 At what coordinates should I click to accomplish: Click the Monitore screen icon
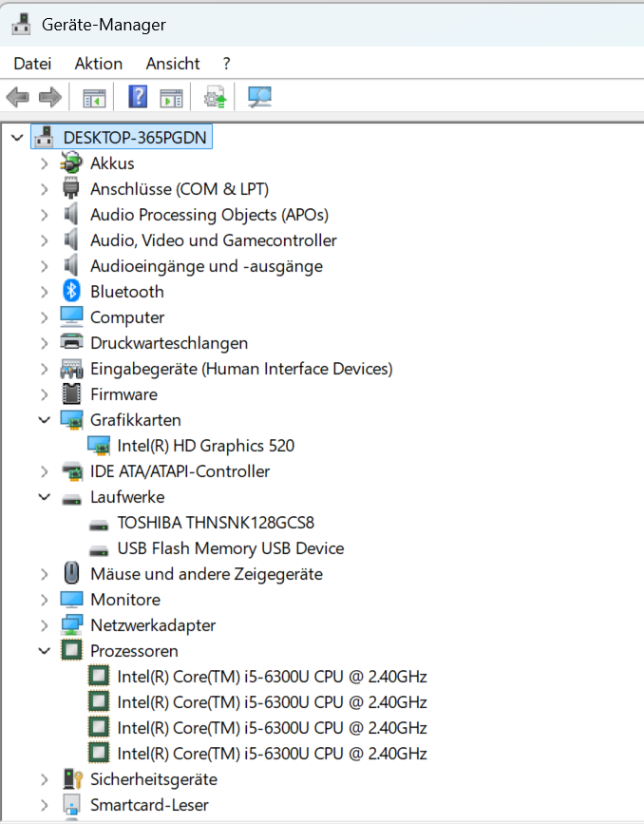coord(71,599)
